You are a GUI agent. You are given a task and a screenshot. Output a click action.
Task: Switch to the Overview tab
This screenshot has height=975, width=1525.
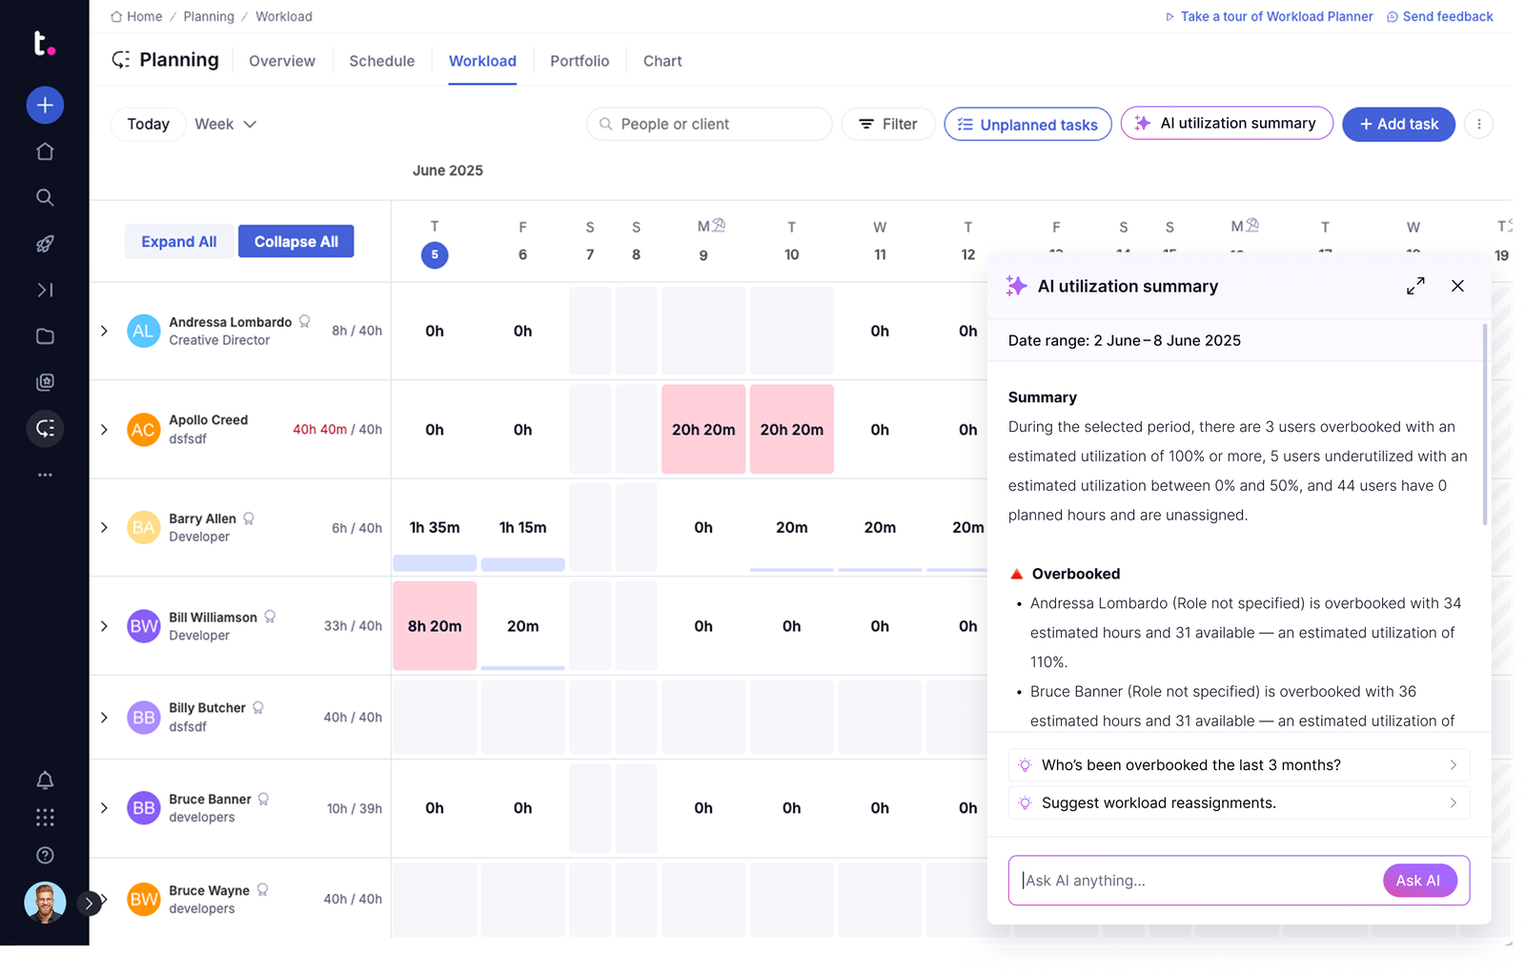point(282,61)
